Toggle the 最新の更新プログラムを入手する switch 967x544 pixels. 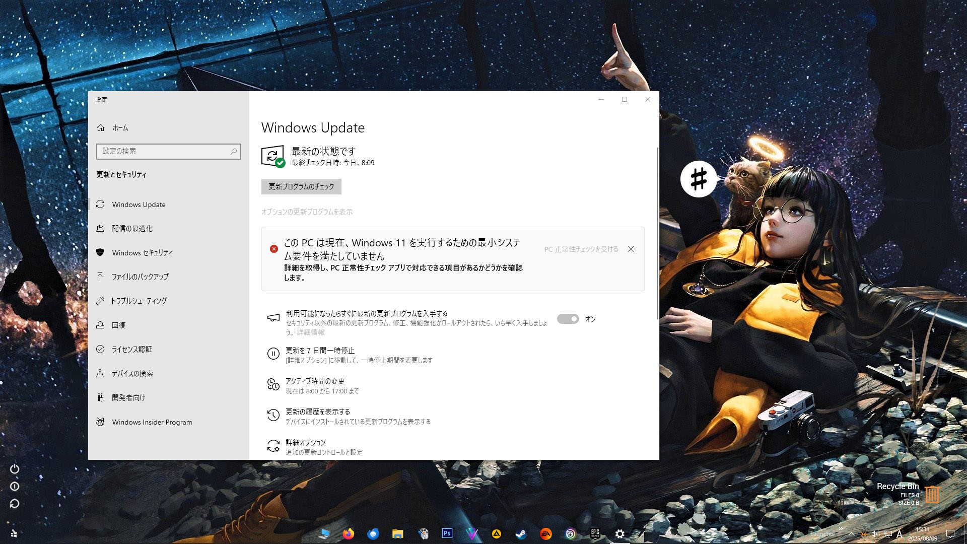tap(568, 319)
